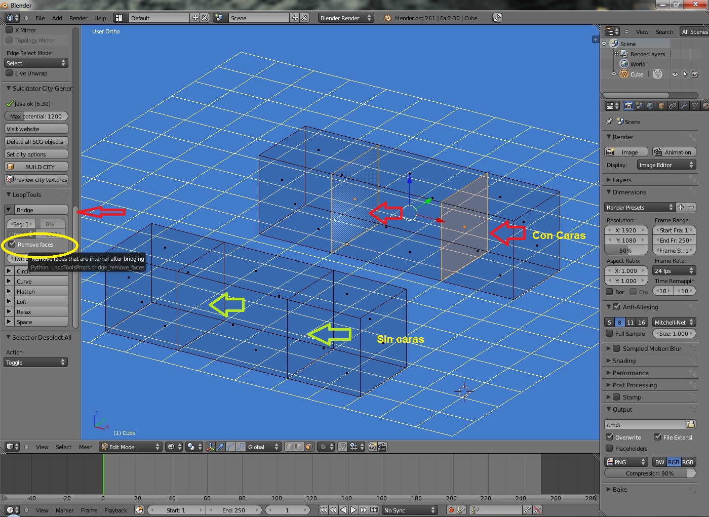Toggle the 3D manipulator widget icon
The width and height of the screenshot is (709, 517).
[210, 447]
